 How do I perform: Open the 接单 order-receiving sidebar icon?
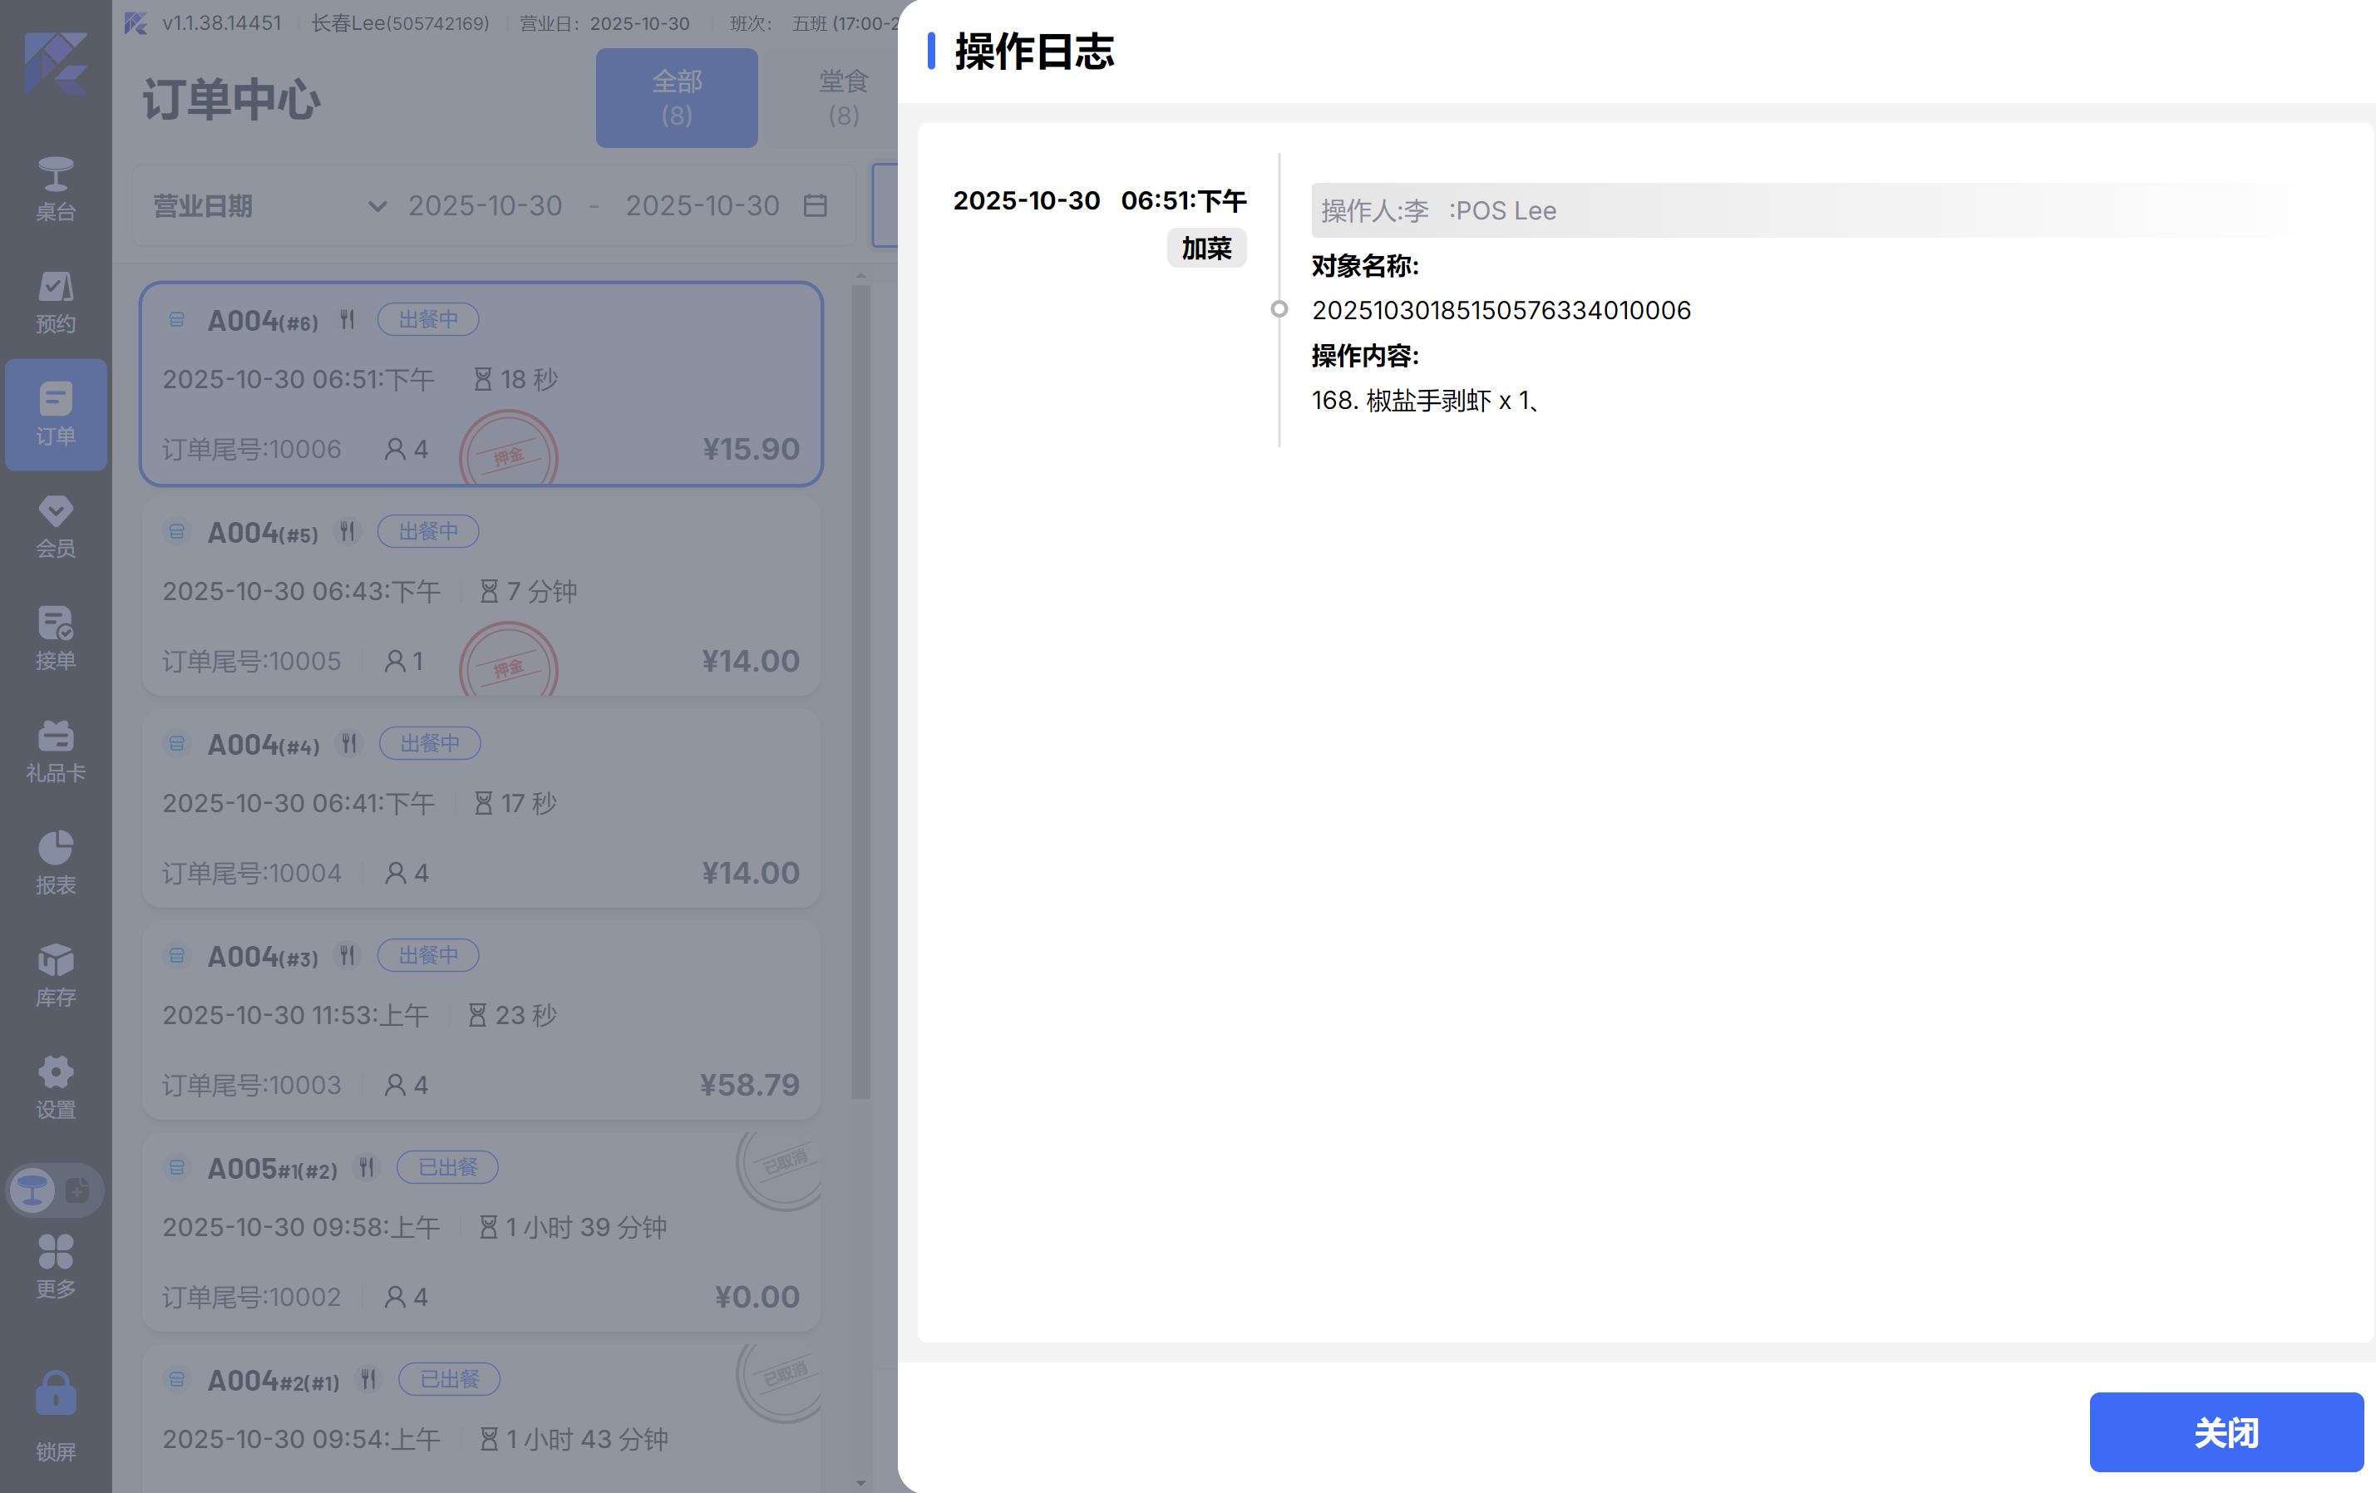(x=55, y=638)
